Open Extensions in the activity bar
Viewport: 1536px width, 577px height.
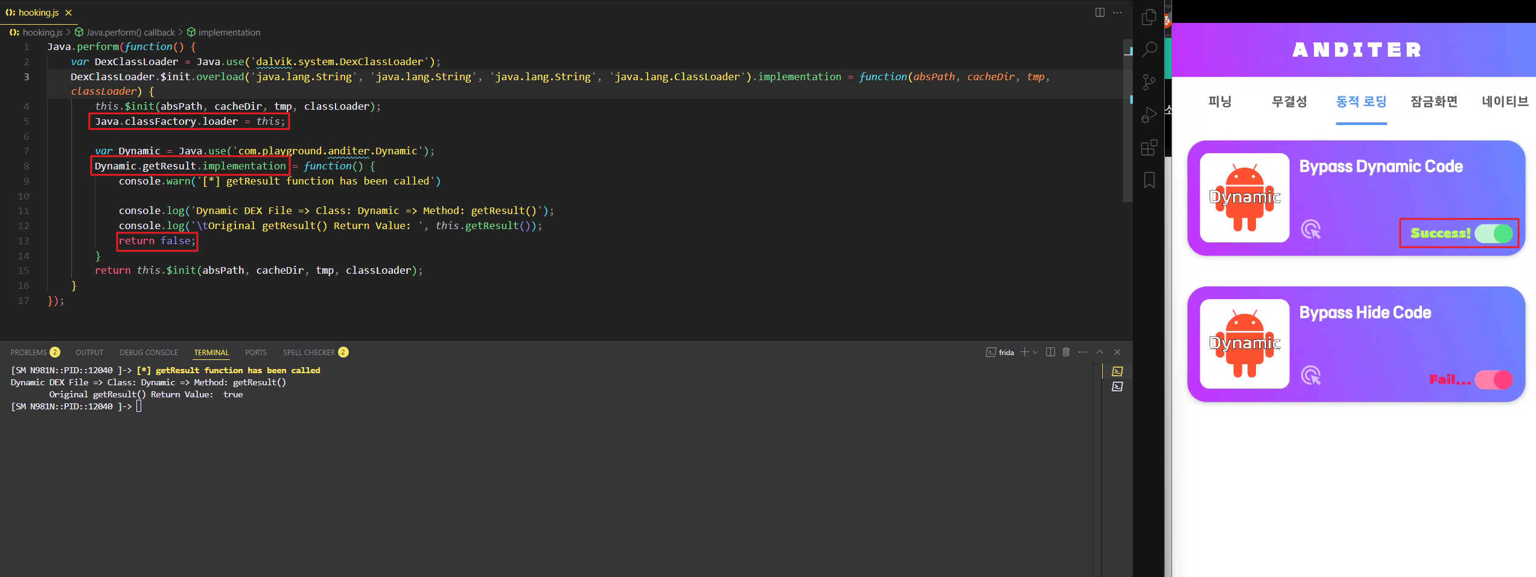click(x=1149, y=147)
